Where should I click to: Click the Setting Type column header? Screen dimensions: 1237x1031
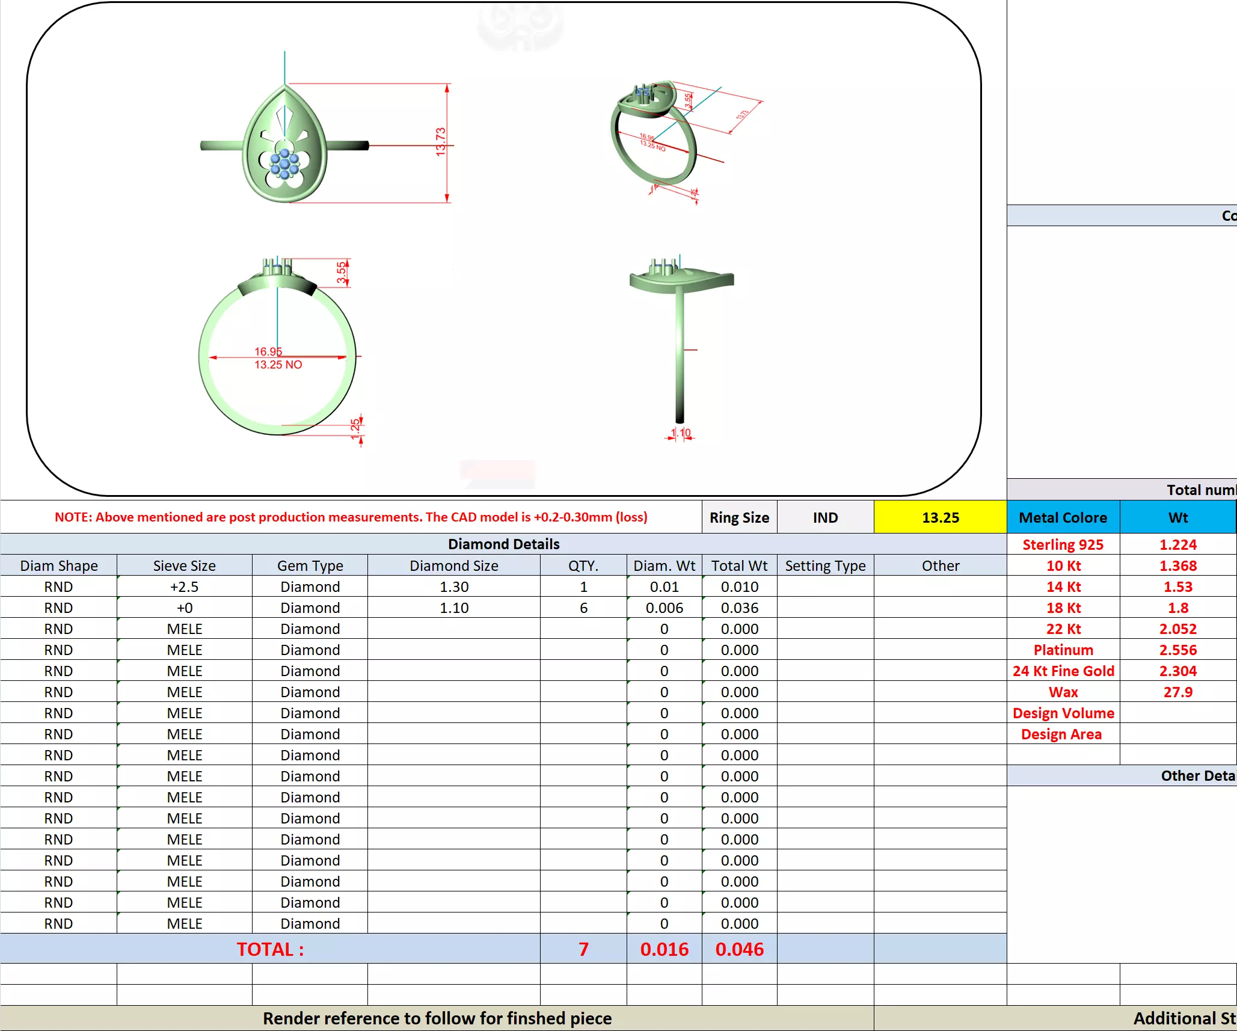825,565
